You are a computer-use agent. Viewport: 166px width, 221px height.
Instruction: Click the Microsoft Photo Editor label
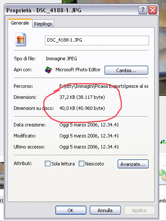coord(78,70)
